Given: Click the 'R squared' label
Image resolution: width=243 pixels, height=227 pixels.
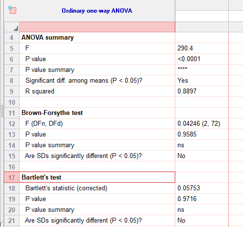Looking at the screenshot, I should point(40,91).
